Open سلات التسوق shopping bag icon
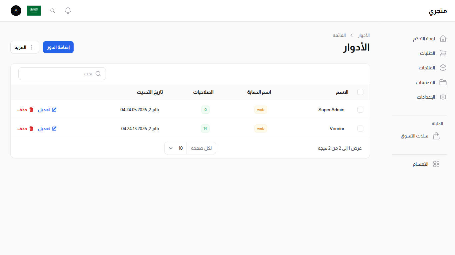 point(436,136)
